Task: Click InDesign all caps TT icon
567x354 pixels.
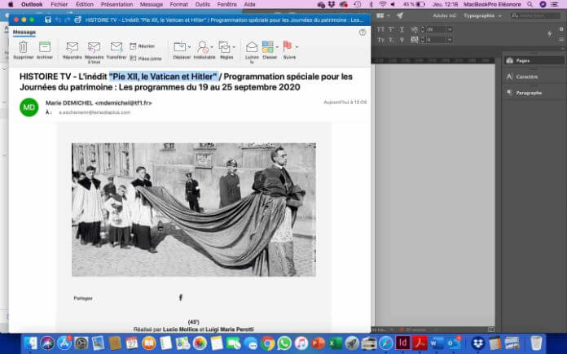Action: pos(380,29)
